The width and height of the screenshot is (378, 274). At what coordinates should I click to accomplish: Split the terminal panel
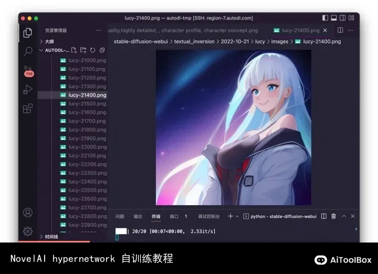[324, 216]
